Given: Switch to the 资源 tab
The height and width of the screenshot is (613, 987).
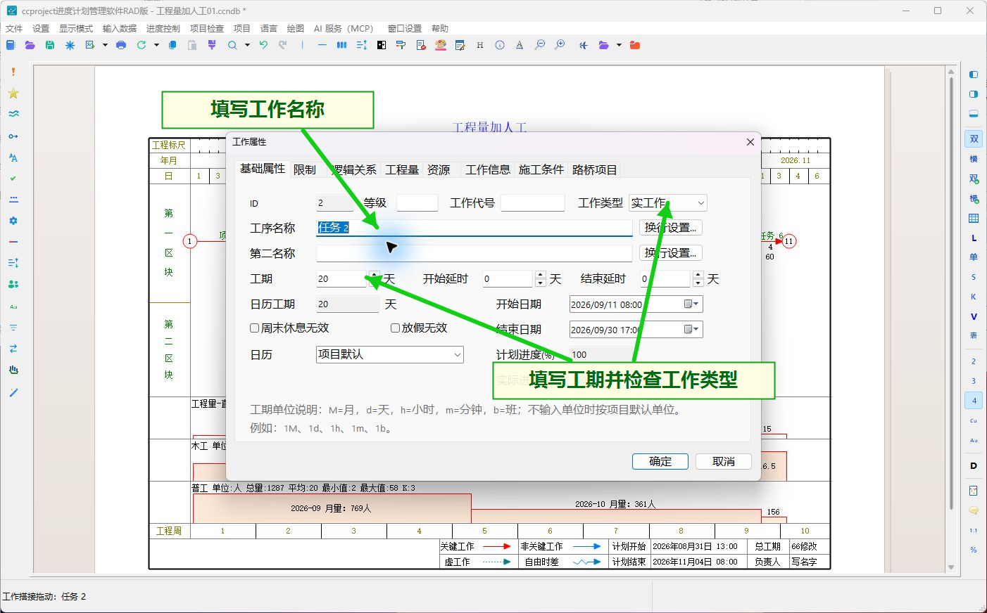Looking at the screenshot, I should [x=439, y=169].
